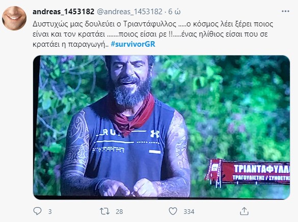Click the 6 ώ timestamp
Viewport: 298px width, 222px height.
174,12
